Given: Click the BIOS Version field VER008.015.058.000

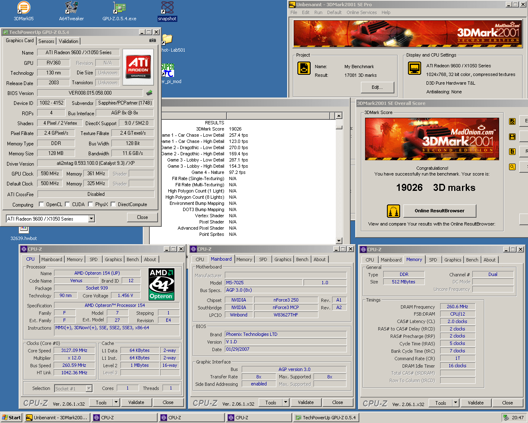Looking at the screenshot, I should pos(90,93).
